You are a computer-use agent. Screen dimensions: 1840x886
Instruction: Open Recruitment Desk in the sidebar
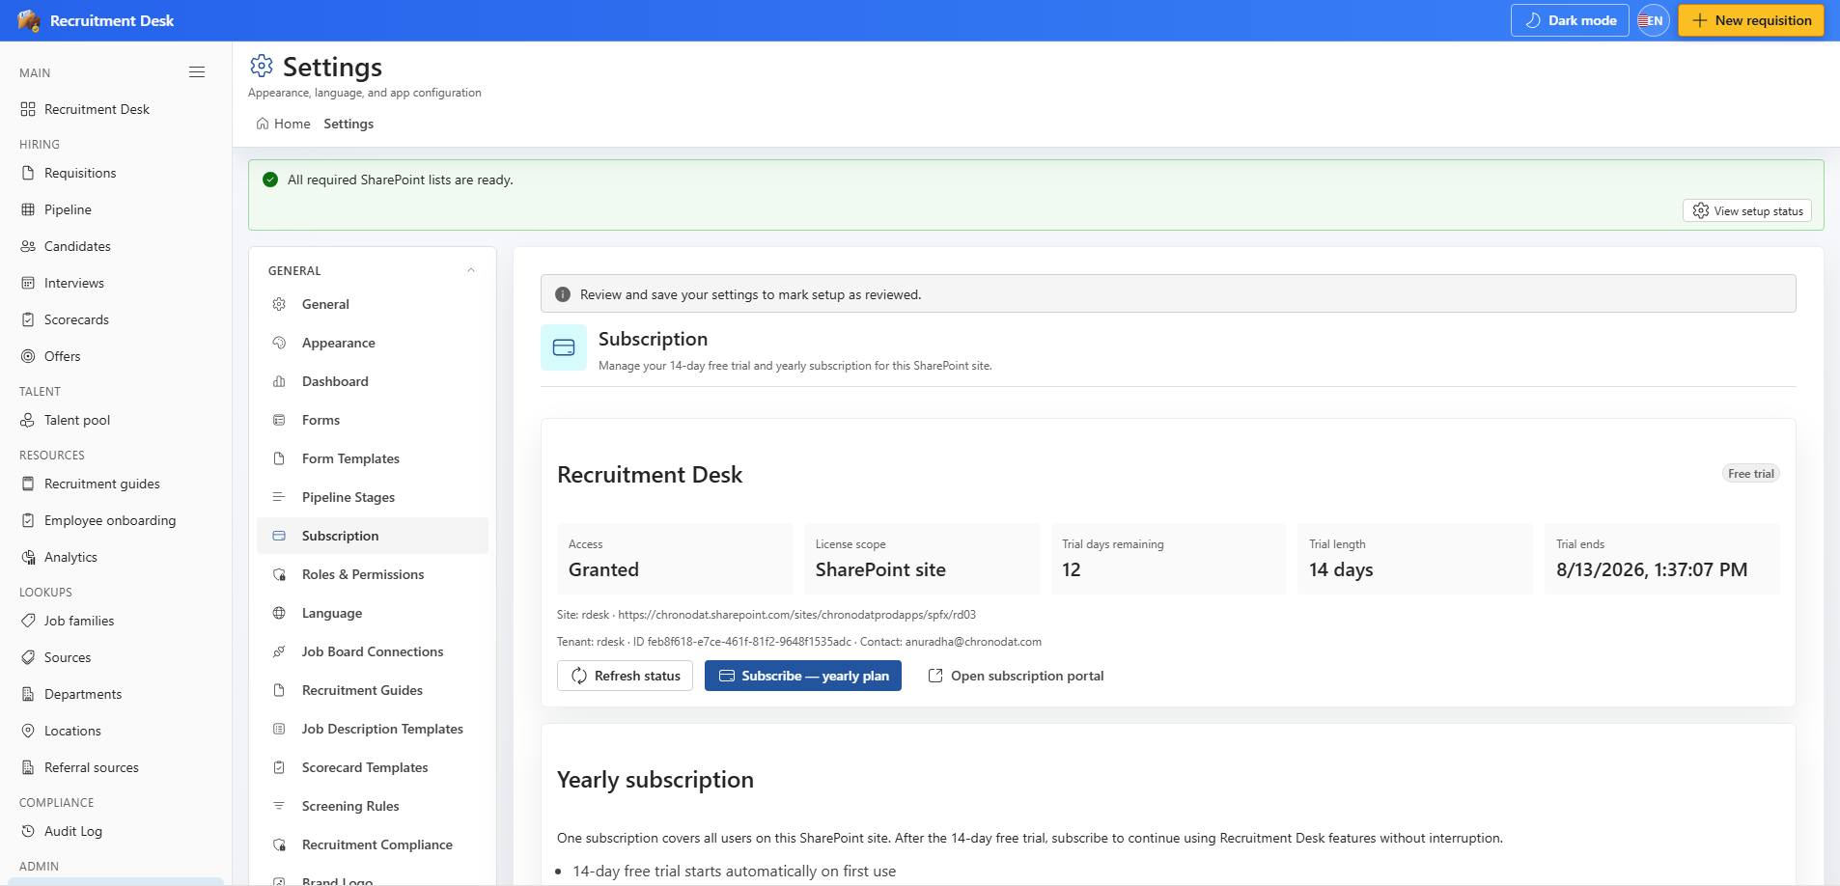[116, 109]
